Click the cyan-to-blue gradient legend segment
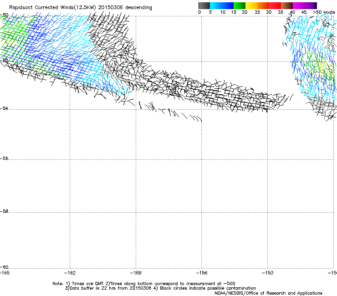337x296 pixels. click(222, 5)
